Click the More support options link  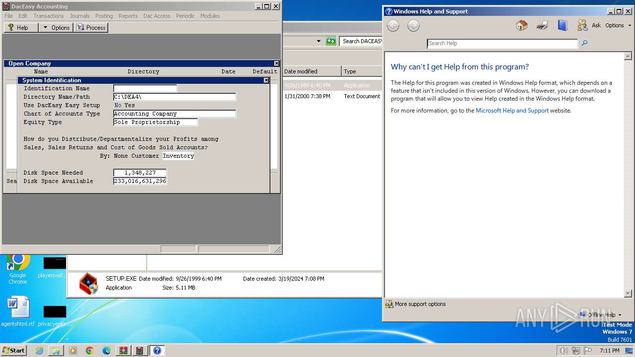coord(420,304)
